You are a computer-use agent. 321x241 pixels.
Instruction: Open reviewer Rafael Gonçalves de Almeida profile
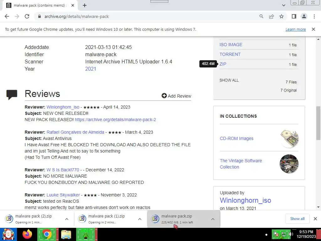(75, 132)
